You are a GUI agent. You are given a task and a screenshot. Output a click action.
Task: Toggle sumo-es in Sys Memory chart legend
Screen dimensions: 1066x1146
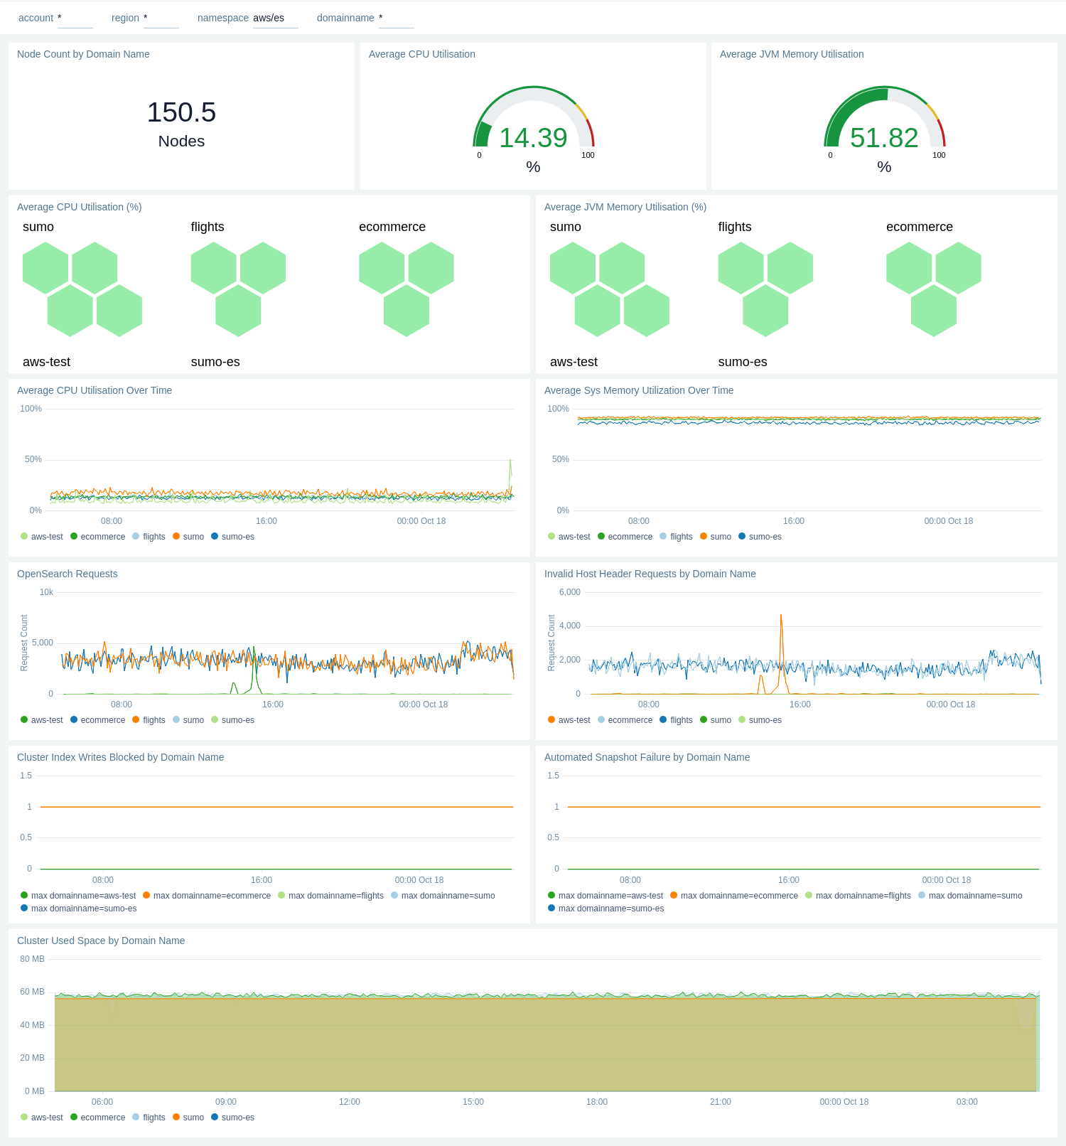click(760, 537)
